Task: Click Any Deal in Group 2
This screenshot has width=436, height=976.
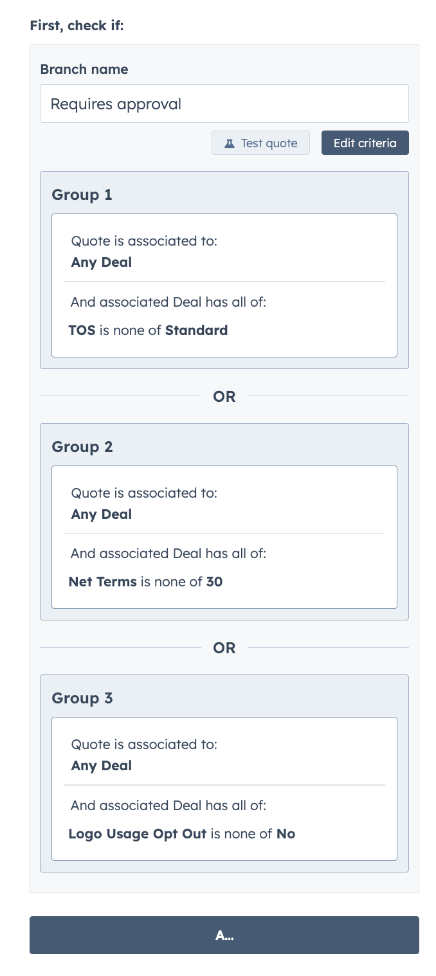Action: tap(102, 514)
